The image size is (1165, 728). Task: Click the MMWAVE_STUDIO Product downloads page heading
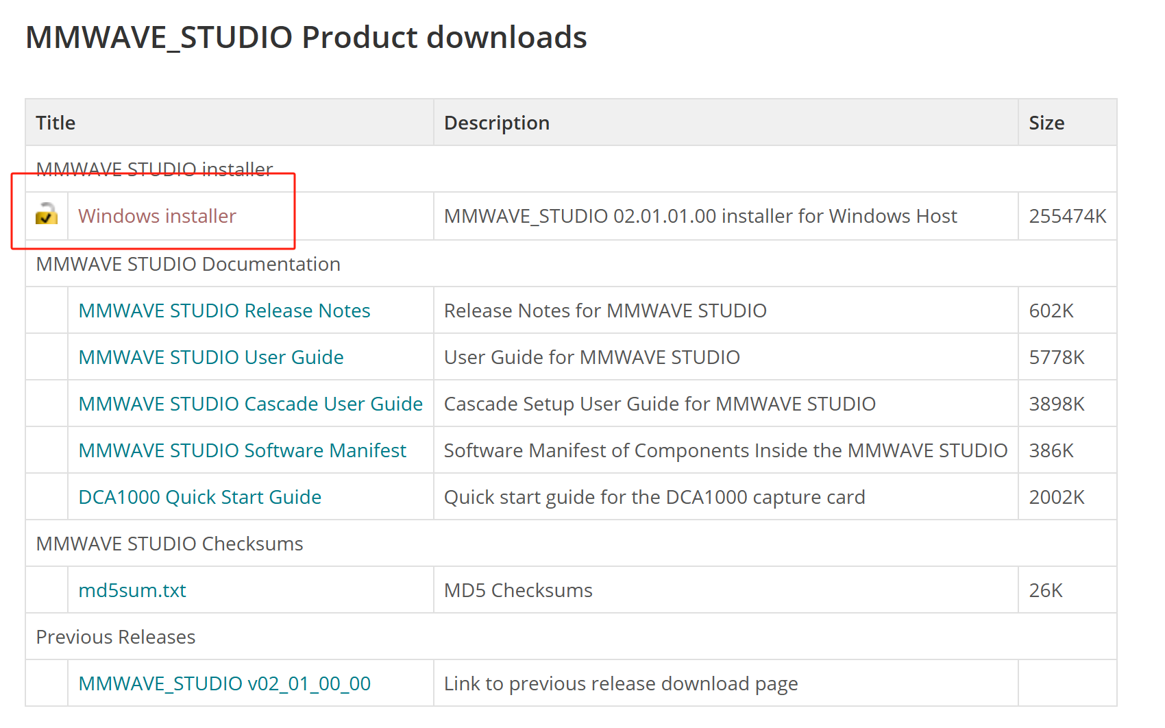306,38
